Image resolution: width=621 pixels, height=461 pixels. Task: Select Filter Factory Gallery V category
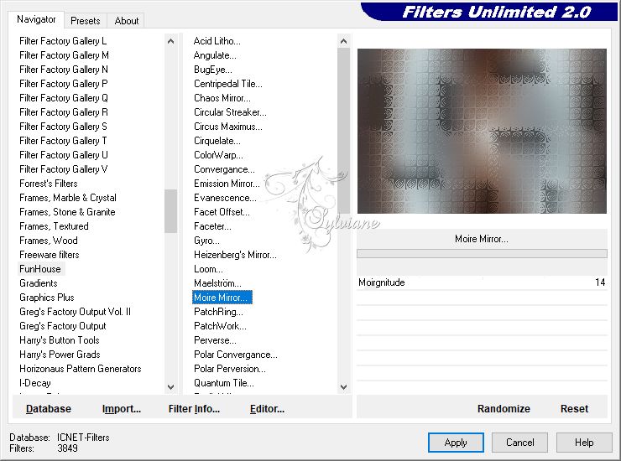(x=64, y=169)
